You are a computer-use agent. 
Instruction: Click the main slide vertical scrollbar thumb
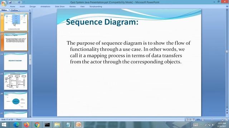pyautogui.click(x=227, y=52)
